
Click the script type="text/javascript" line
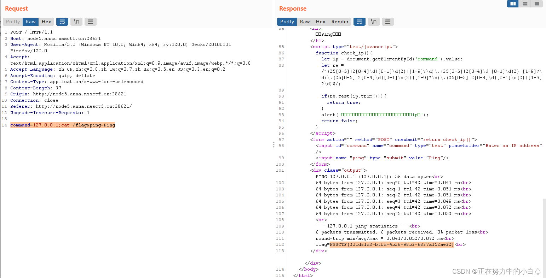point(354,47)
